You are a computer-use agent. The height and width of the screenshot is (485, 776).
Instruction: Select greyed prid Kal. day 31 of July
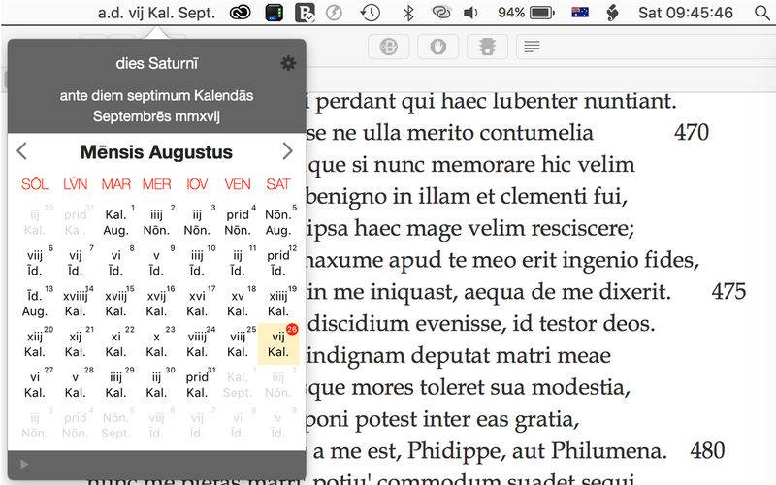click(76, 222)
